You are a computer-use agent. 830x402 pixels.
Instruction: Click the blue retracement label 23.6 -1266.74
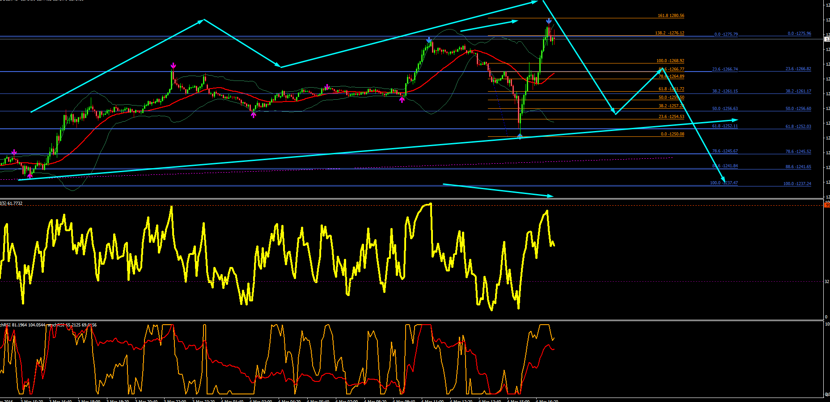[x=725, y=69]
